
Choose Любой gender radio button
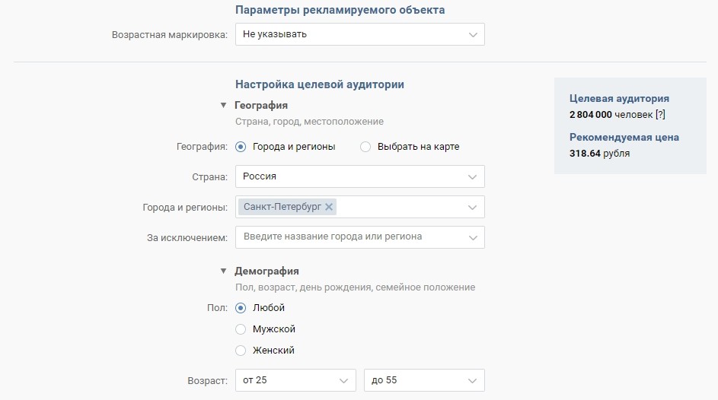tap(241, 308)
